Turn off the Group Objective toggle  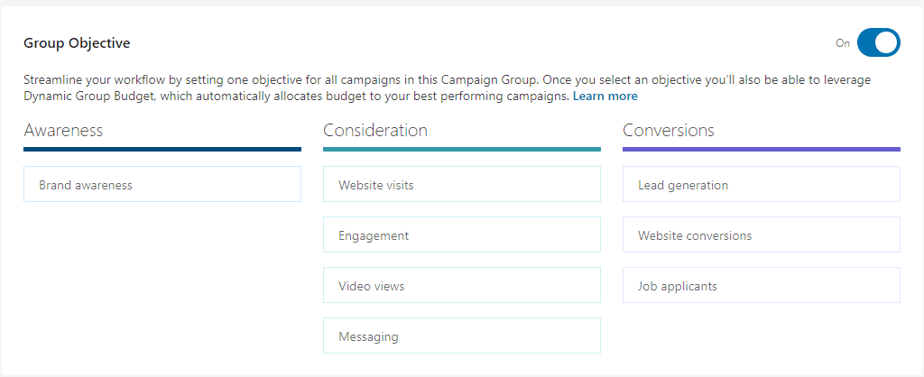[878, 42]
